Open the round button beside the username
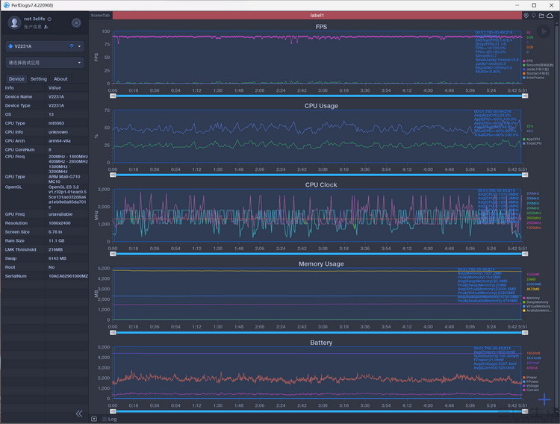 click(x=76, y=23)
